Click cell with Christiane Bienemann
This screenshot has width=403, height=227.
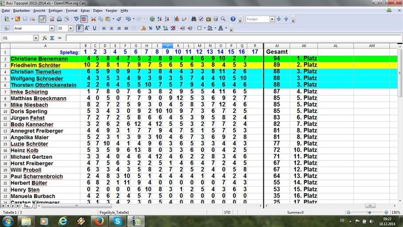(45, 59)
